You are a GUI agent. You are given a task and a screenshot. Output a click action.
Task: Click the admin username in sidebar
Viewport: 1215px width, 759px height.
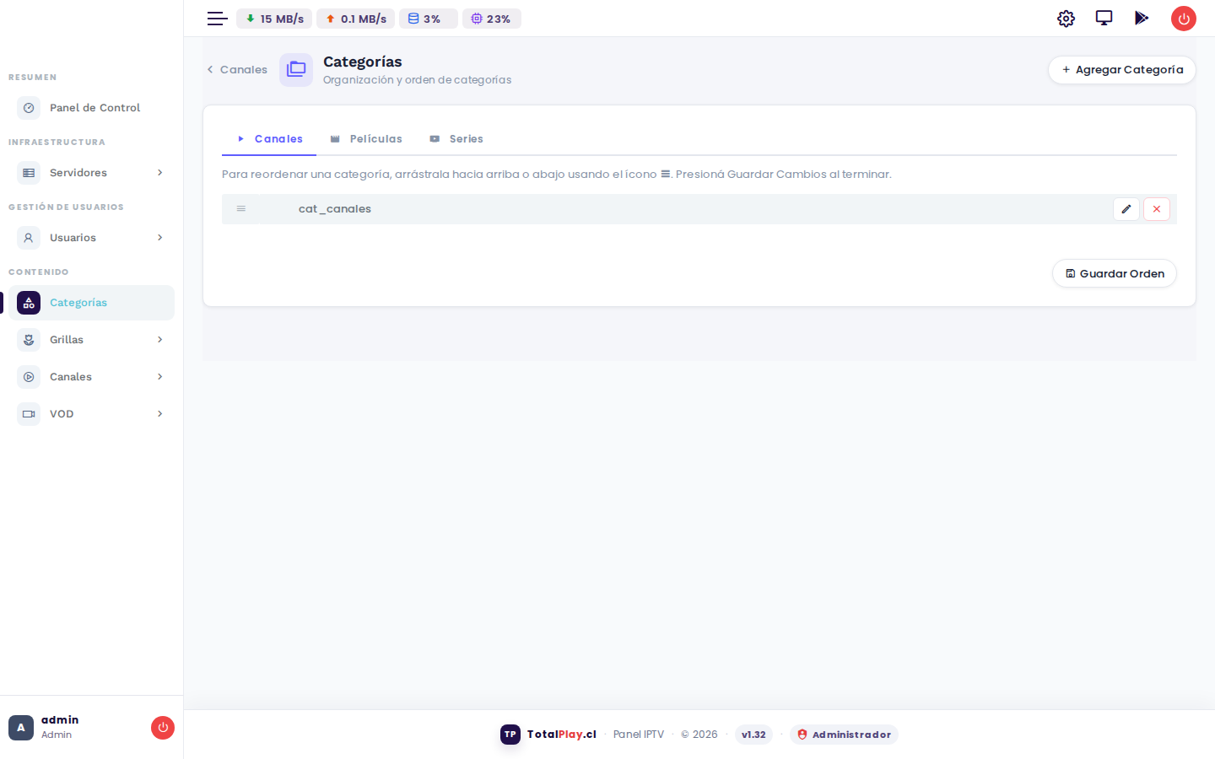pyautogui.click(x=60, y=719)
